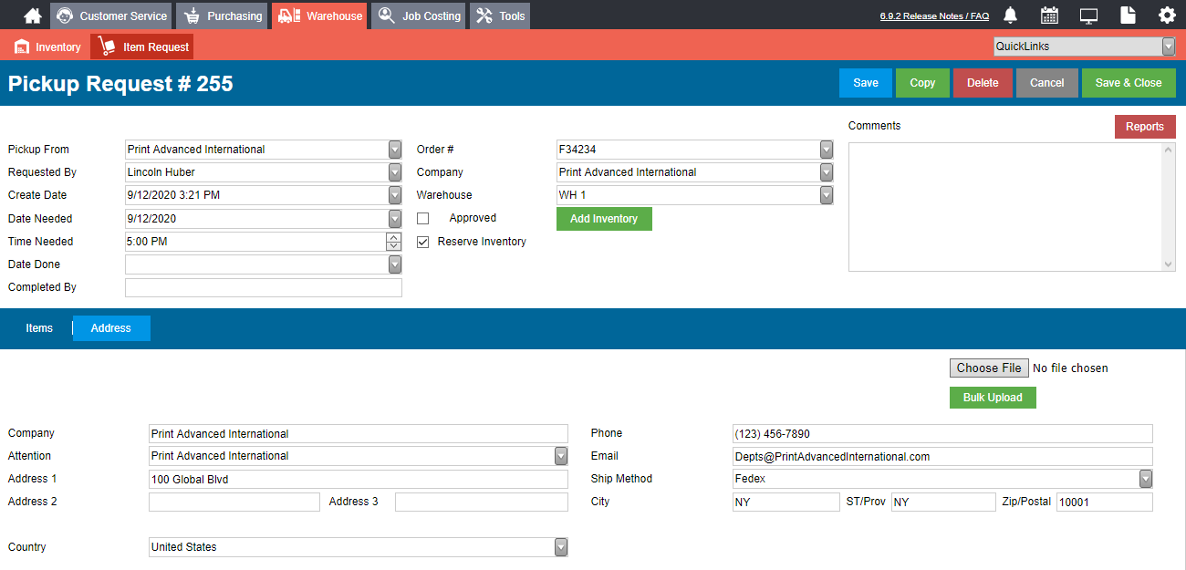Click the monitor display icon
The image size is (1186, 570).
pyautogui.click(x=1088, y=16)
